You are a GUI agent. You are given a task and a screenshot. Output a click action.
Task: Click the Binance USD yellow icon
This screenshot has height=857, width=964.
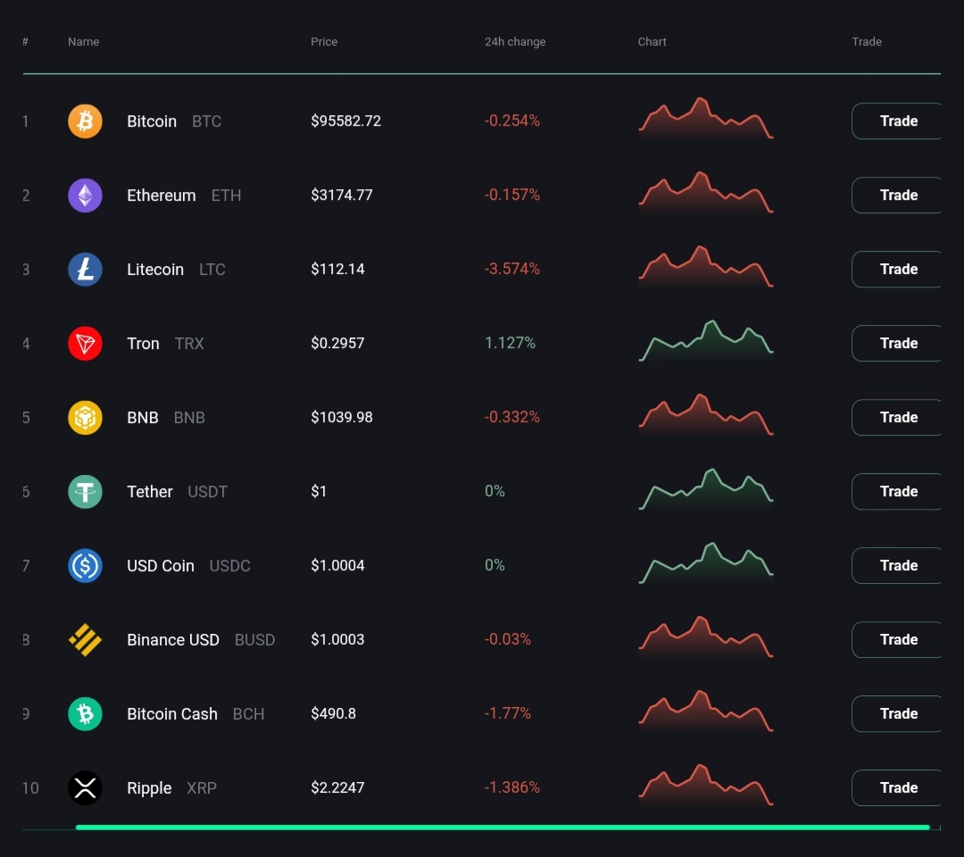85,640
